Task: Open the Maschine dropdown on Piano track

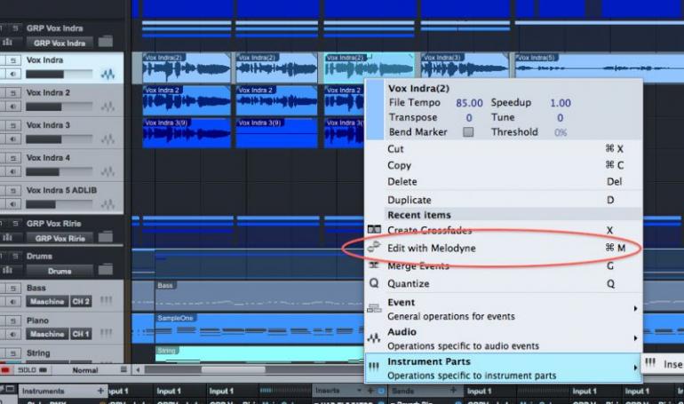Action: coord(47,334)
